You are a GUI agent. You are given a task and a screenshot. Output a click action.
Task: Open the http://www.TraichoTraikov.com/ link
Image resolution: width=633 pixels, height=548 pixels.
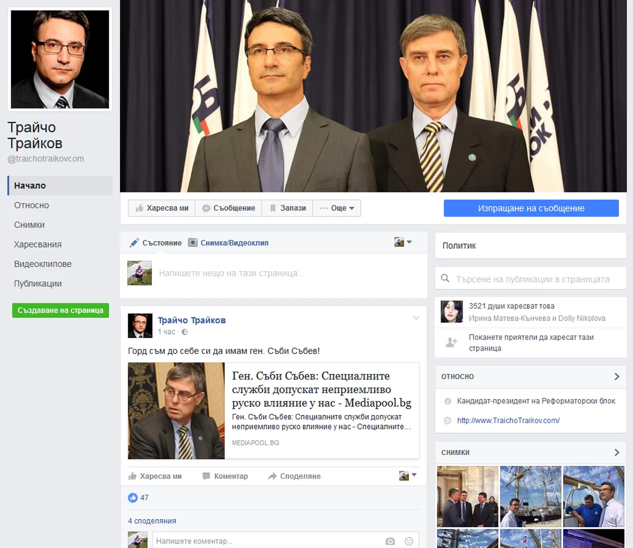click(508, 420)
